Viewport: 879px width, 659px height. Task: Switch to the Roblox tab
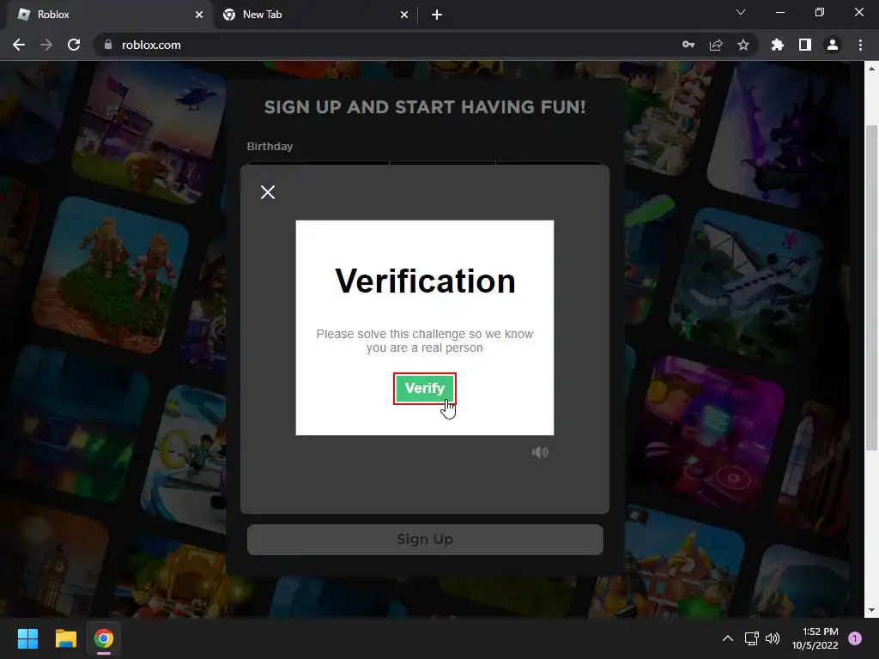click(111, 15)
